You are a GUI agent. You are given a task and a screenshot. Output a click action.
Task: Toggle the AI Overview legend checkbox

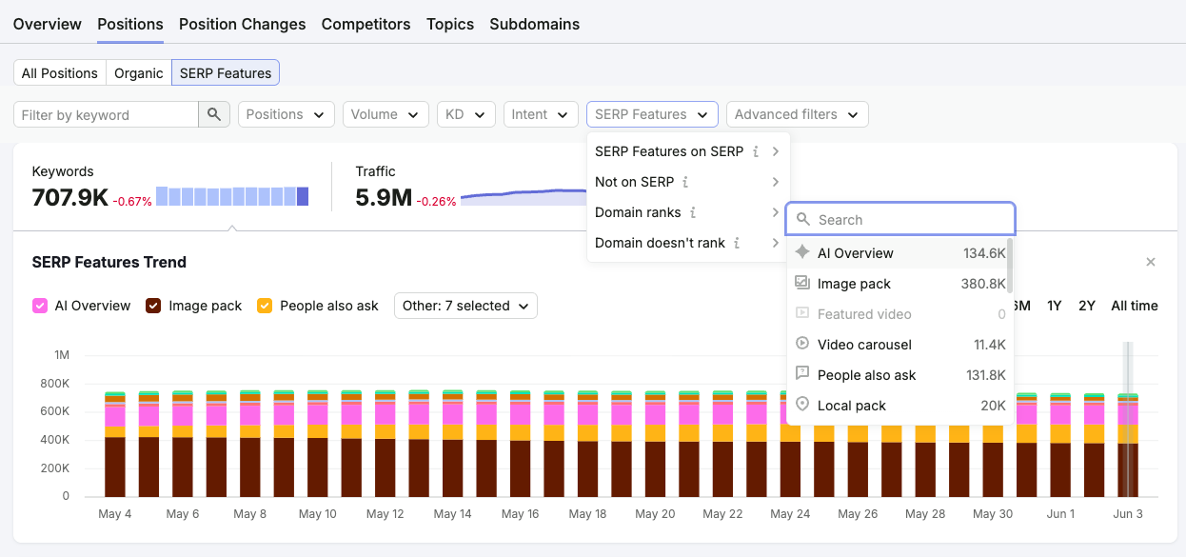click(40, 306)
